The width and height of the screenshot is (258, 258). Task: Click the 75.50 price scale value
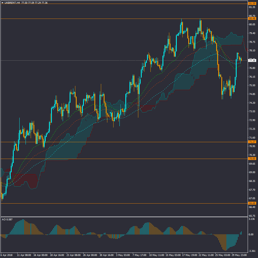pos(252,85)
